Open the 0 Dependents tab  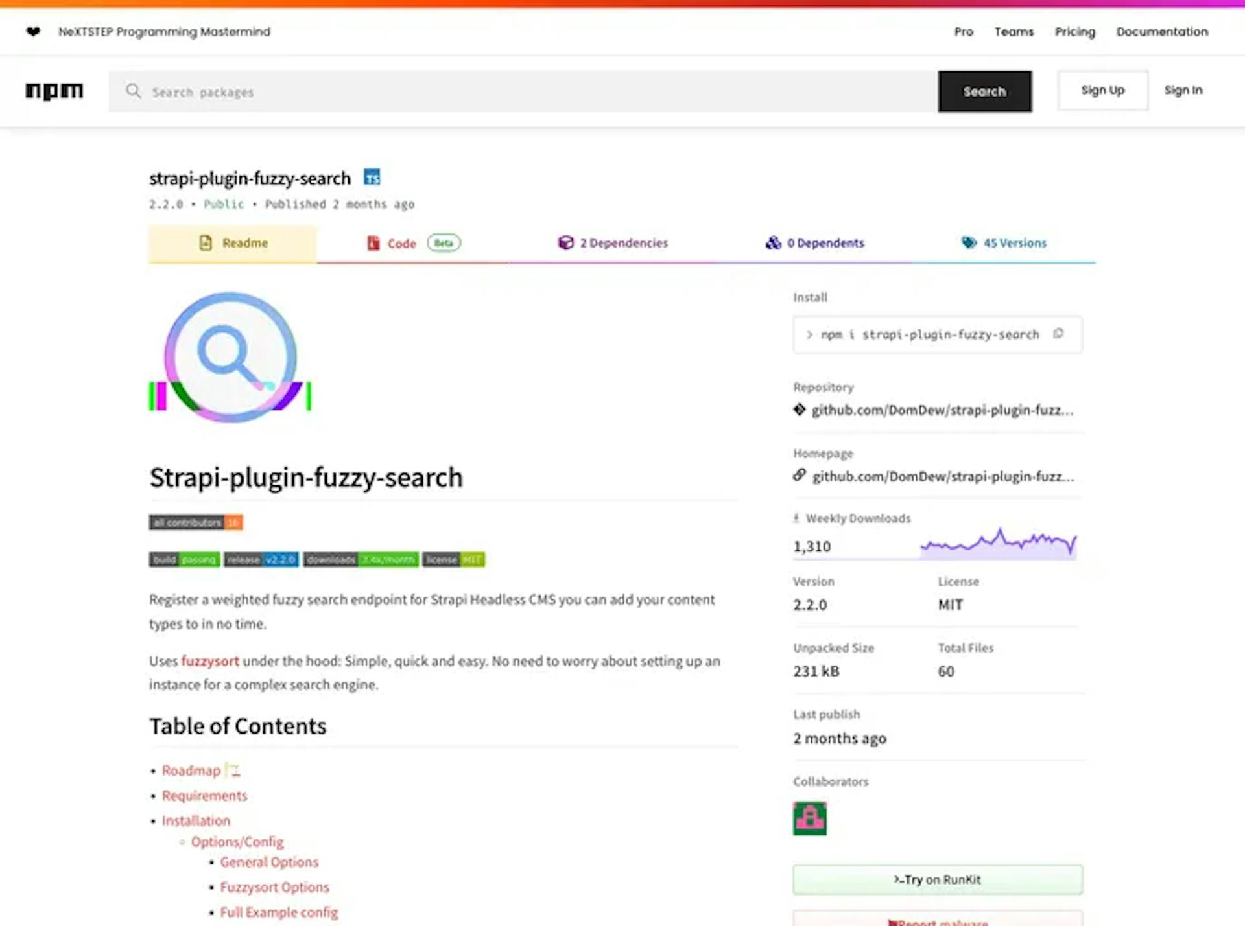click(x=814, y=243)
